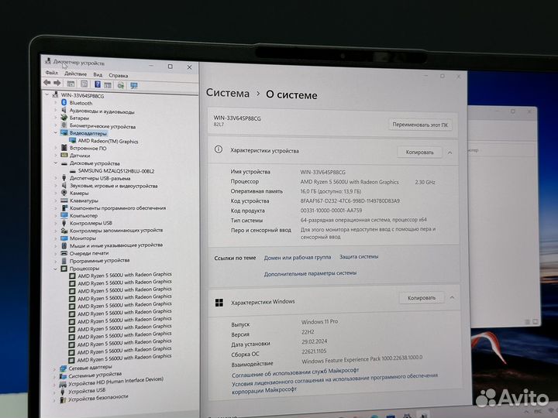Click the Камеры (Cameras) category
This screenshot has height=418, width=558.
click(x=79, y=193)
